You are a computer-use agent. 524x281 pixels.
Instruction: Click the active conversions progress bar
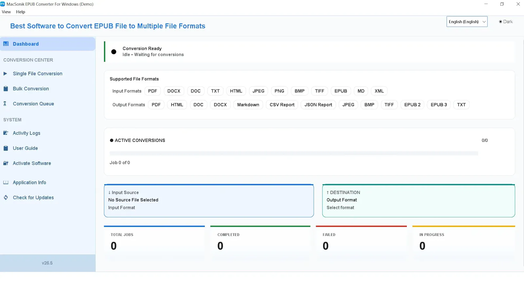click(294, 153)
